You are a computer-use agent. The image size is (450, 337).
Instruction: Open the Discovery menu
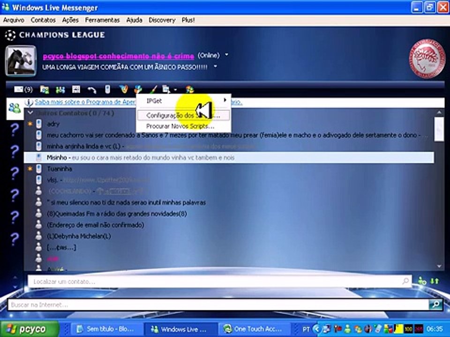162,20
